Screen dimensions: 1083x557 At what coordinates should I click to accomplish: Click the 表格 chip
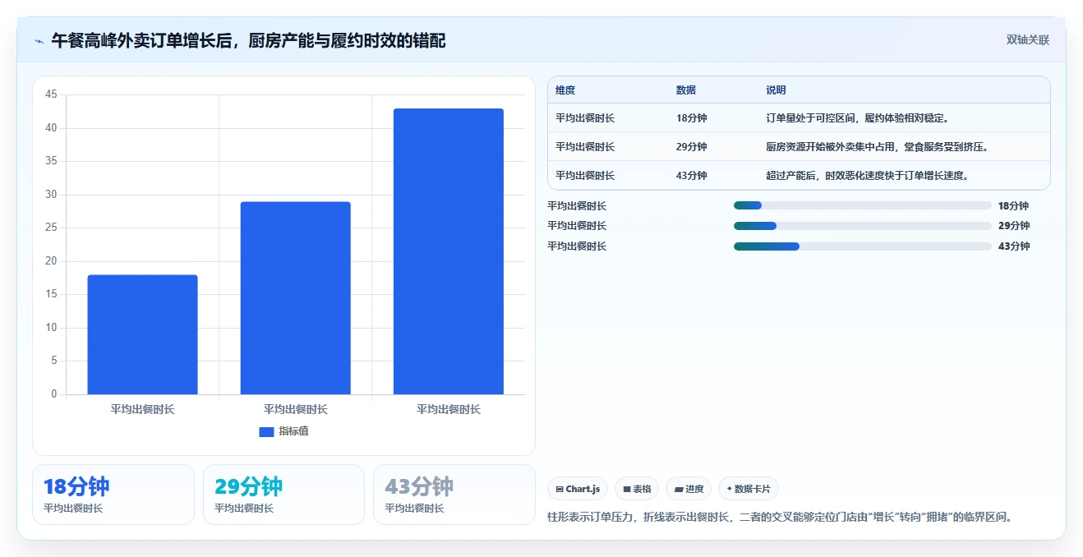point(637,489)
